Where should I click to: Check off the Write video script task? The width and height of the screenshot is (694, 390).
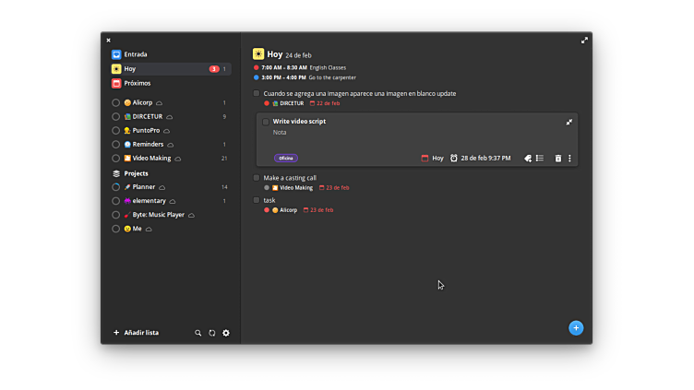coord(266,122)
